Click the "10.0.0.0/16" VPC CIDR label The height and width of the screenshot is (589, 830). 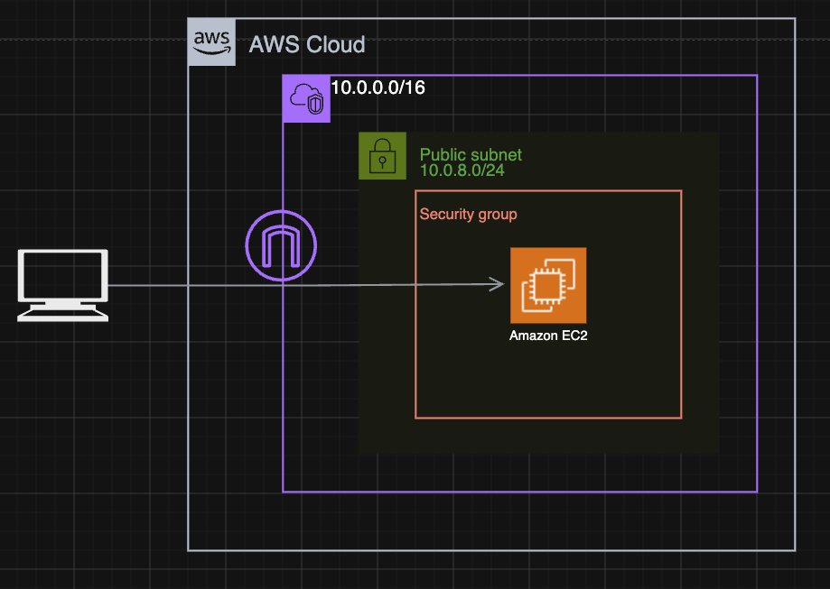(x=378, y=87)
